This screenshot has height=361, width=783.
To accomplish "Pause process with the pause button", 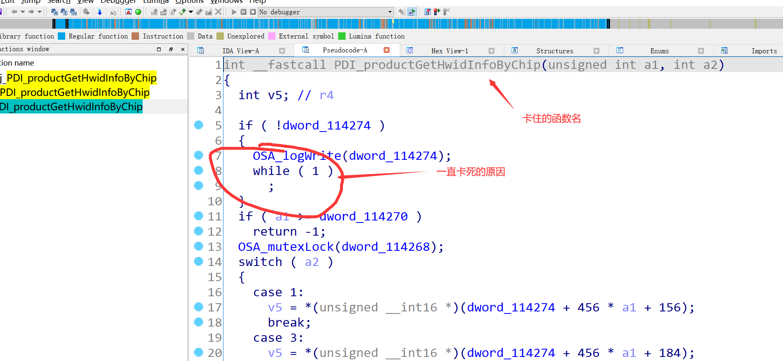I will click(244, 12).
